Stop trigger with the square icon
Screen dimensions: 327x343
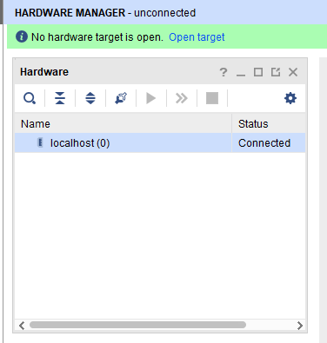pyautogui.click(x=212, y=98)
